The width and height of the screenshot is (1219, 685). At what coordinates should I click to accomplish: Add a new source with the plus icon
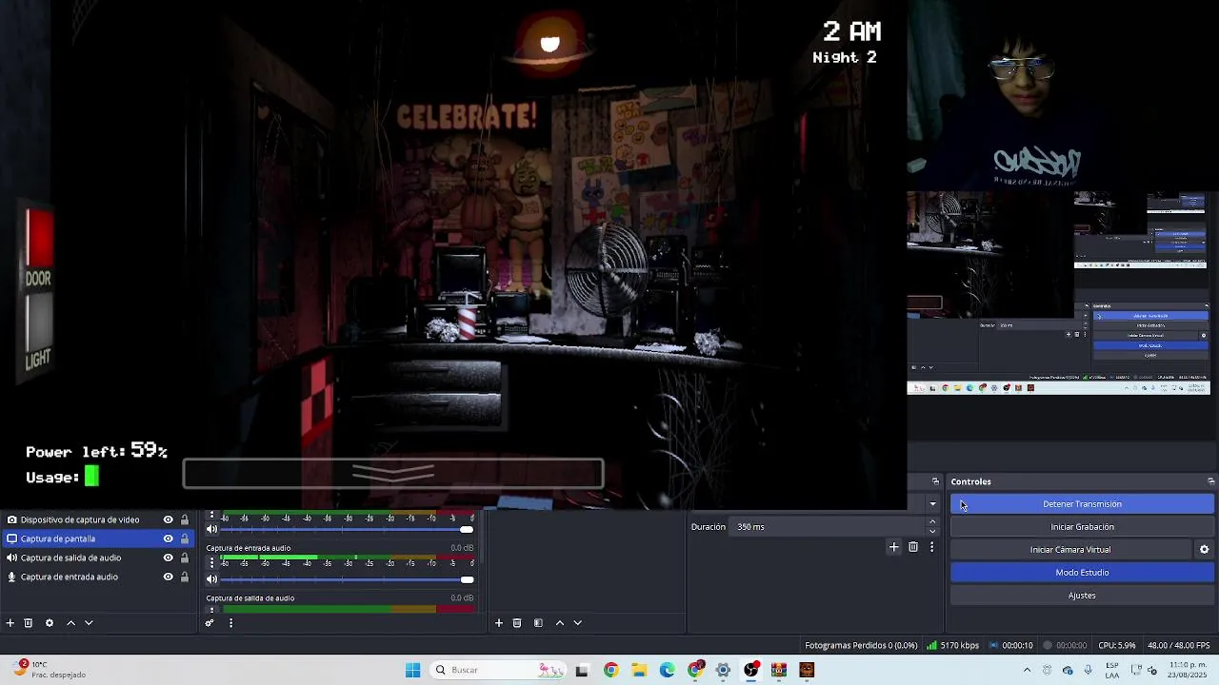(10, 623)
